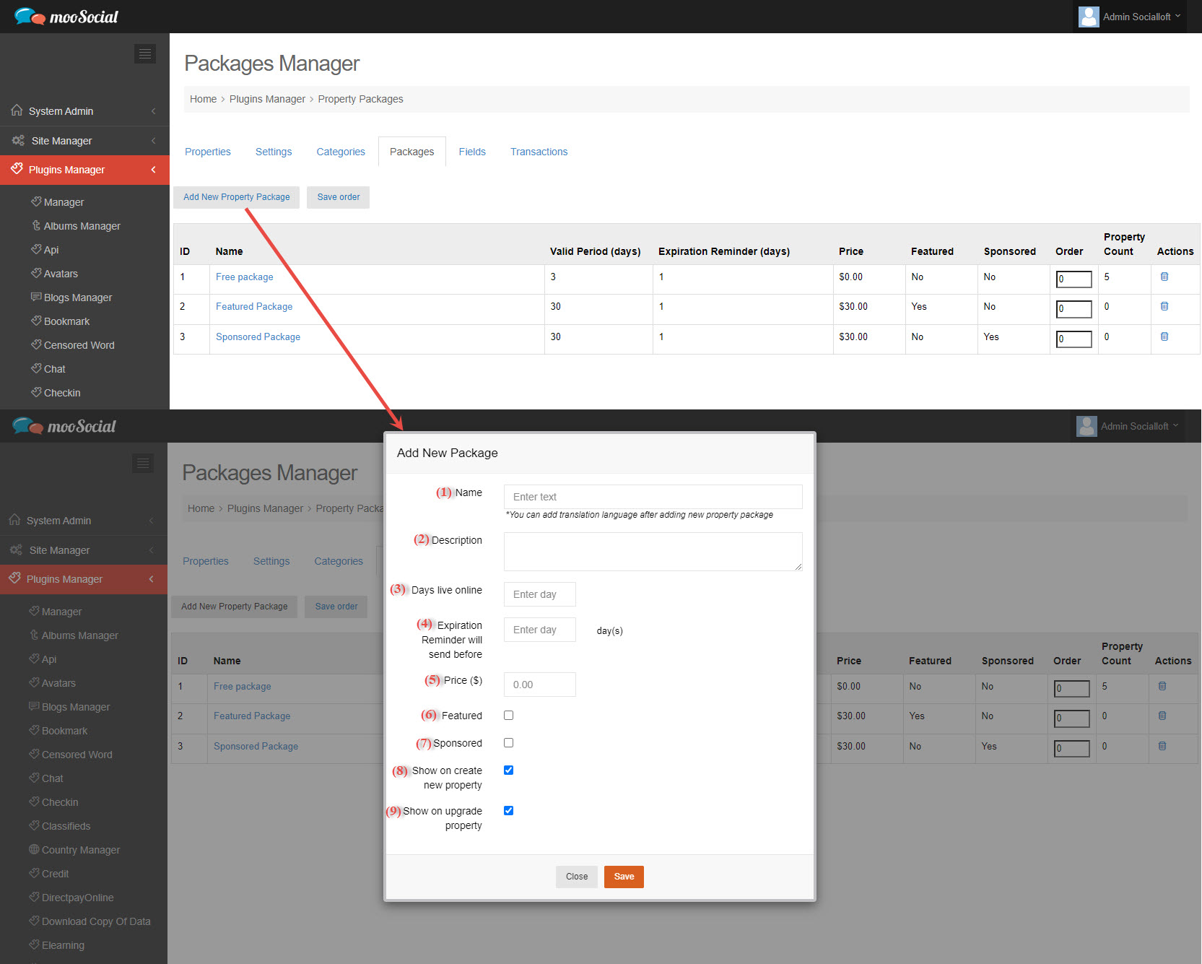
Task: Switch to the Settings tab in top page
Action: pyautogui.click(x=274, y=152)
